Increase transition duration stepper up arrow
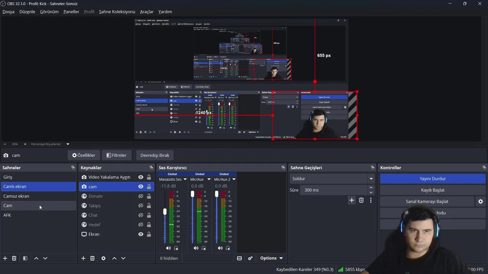Image resolution: width=488 pixels, height=274 pixels. (371, 188)
